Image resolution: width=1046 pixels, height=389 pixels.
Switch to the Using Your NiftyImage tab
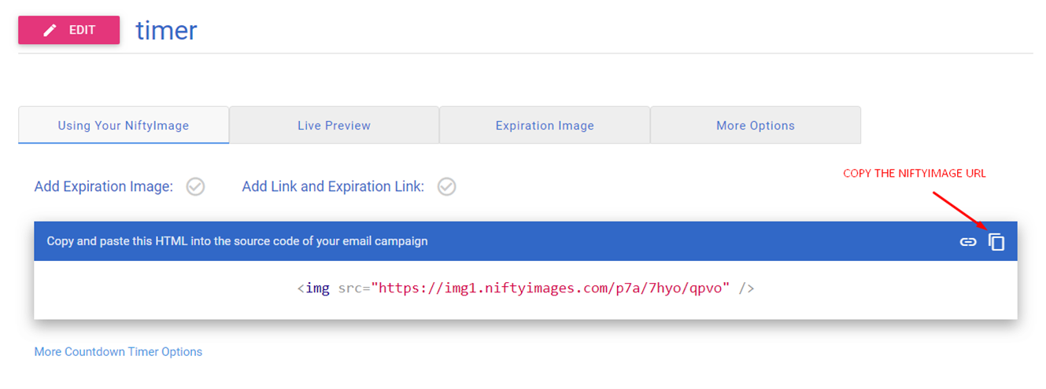tap(124, 125)
